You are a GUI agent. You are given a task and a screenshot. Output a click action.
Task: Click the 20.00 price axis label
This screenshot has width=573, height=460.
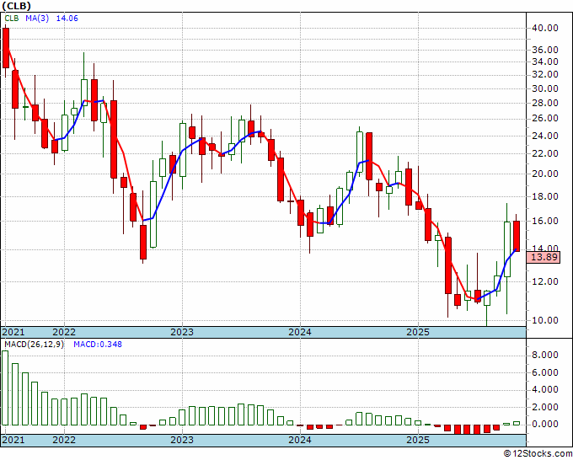click(544, 174)
